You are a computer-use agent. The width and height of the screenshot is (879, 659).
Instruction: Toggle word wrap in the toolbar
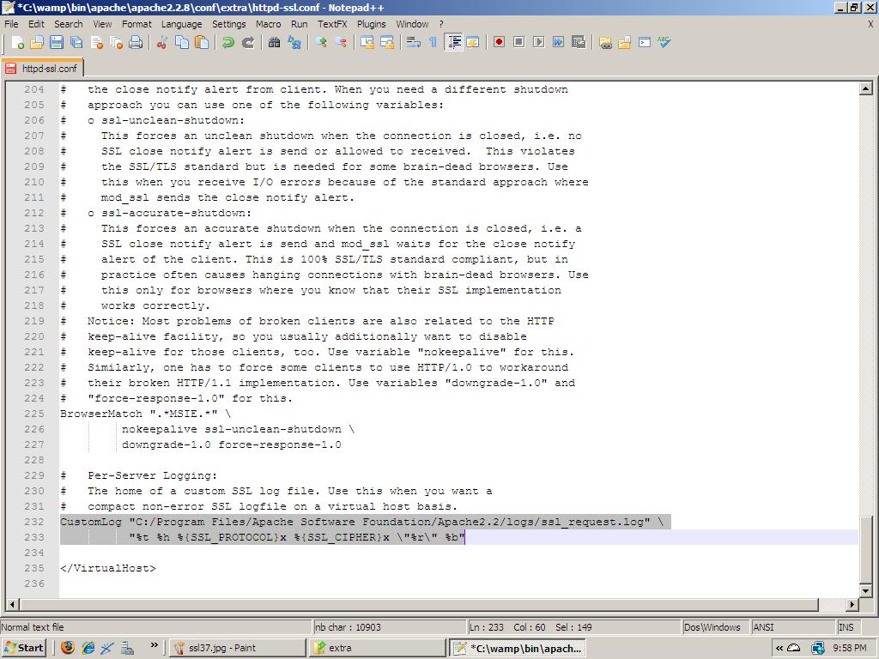coord(413,42)
